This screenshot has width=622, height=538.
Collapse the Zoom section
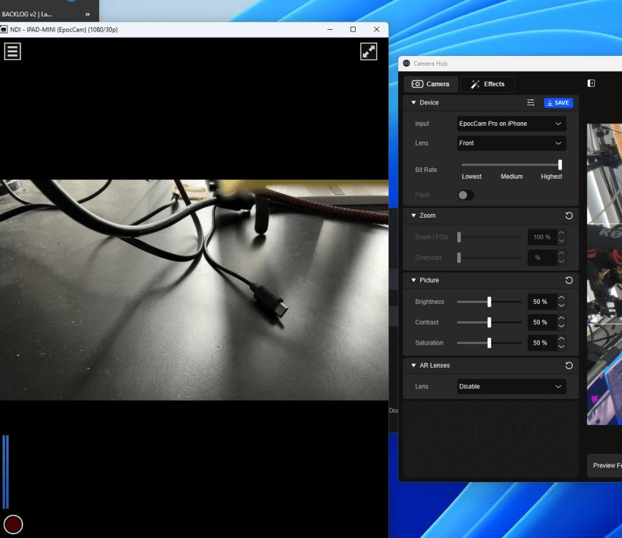413,215
